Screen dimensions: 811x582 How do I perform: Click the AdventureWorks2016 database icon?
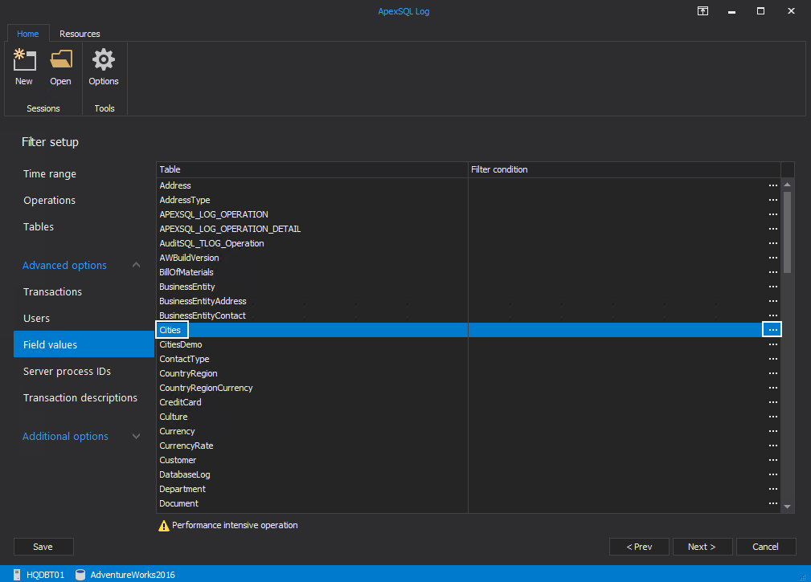[81, 575]
